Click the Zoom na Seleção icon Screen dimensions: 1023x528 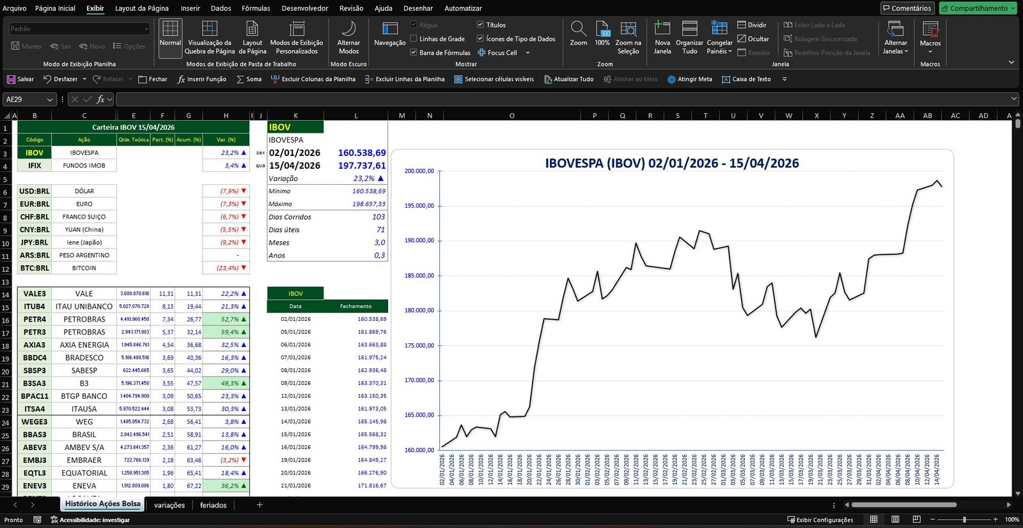coord(628,29)
